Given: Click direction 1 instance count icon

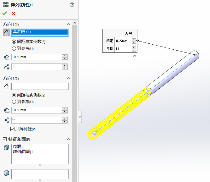Looking at the screenshot, I should click(7, 67).
